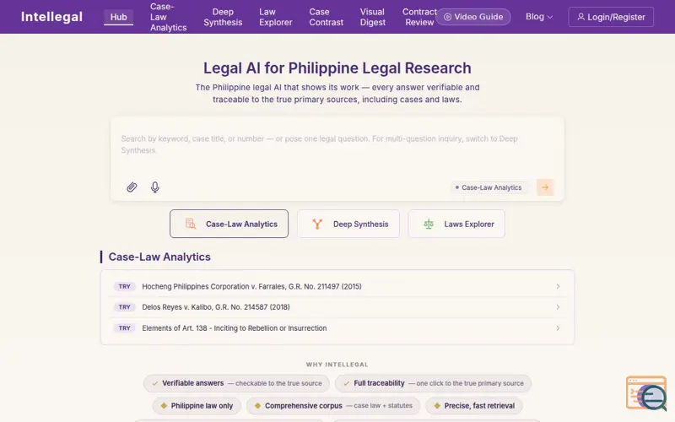
Task: Click the Login/Register button
Action: point(611,17)
